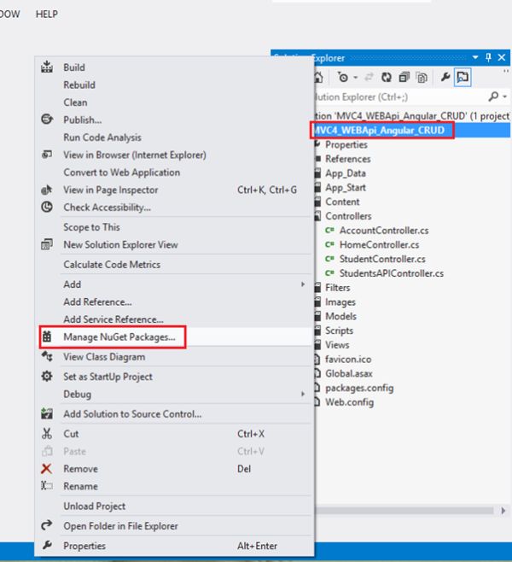
Task: Click the Properties wrench in Solution Explorer toolbar
Action: pos(445,77)
